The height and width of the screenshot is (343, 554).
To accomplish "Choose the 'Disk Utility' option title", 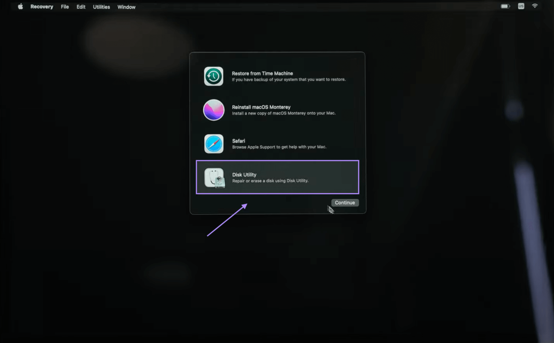I will point(244,175).
